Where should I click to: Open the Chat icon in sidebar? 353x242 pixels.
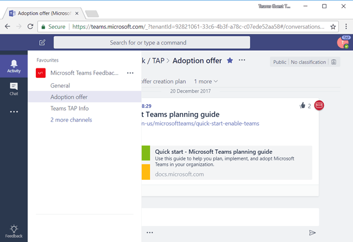click(14, 89)
